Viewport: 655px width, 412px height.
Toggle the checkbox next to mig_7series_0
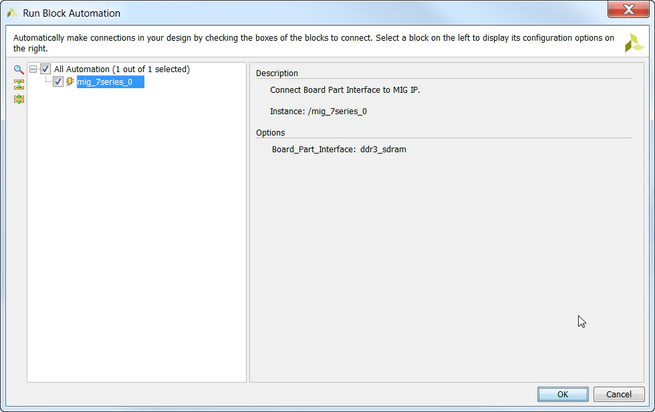(58, 82)
